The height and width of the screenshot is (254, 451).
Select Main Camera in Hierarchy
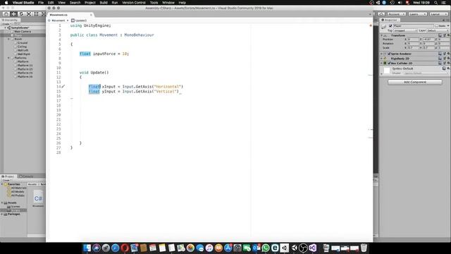coord(23,31)
